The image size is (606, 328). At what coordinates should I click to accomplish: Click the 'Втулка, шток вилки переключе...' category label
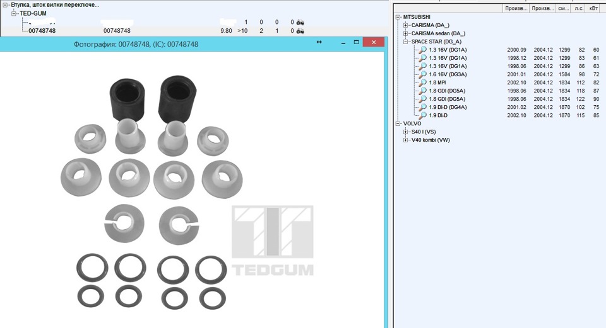click(x=55, y=5)
